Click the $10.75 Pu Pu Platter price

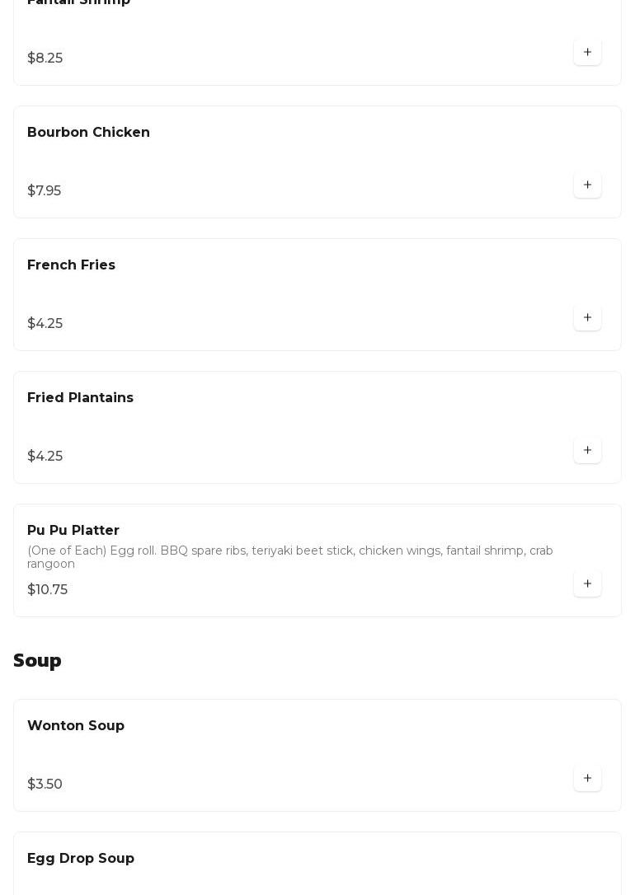48,590
